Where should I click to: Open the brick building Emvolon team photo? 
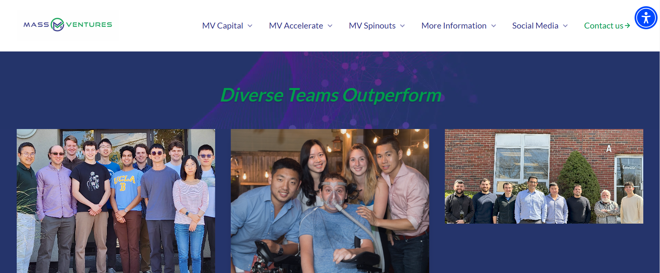pyautogui.click(x=544, y=176)
